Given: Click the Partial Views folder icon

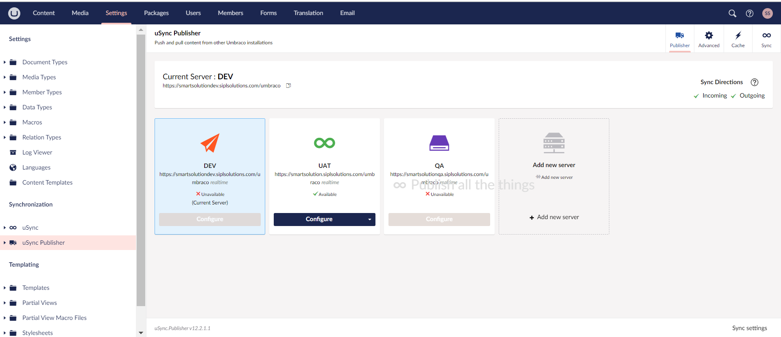Looking at the screenshot, I should click(13, 303).
